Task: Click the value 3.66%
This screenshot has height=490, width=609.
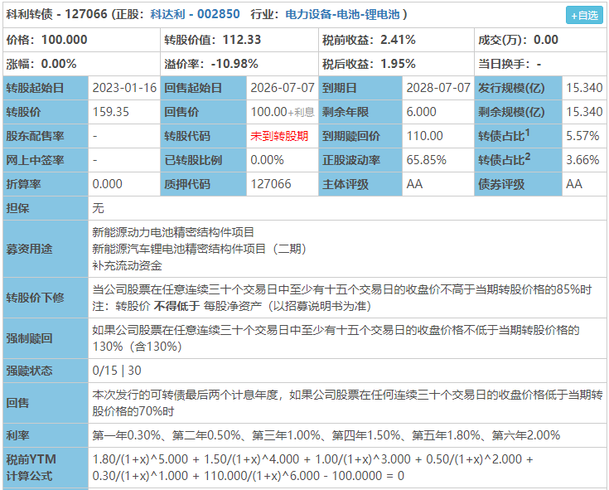Action: tap(582, 160)
